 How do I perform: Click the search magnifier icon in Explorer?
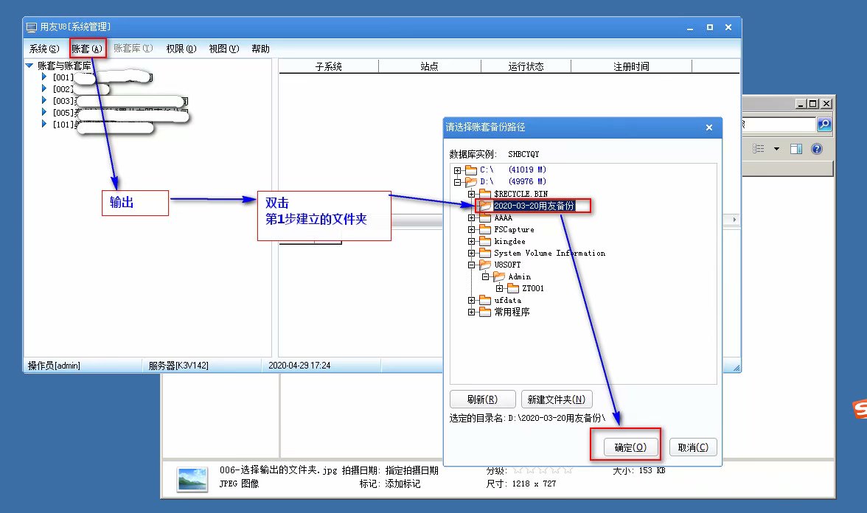824,125
